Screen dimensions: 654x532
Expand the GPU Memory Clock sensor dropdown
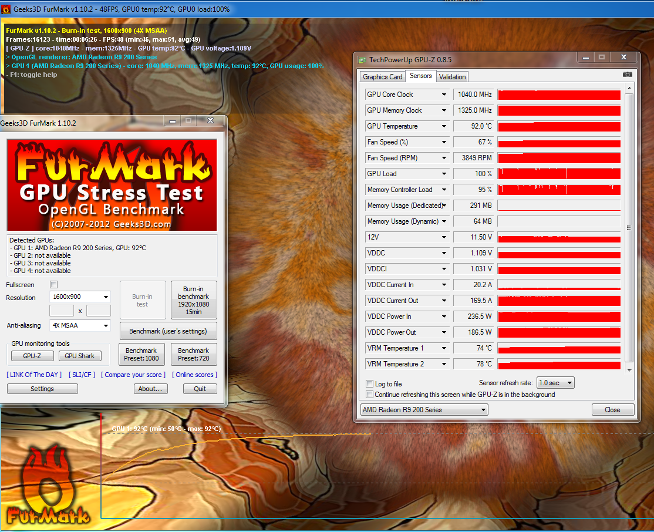(x=444, y=110)
